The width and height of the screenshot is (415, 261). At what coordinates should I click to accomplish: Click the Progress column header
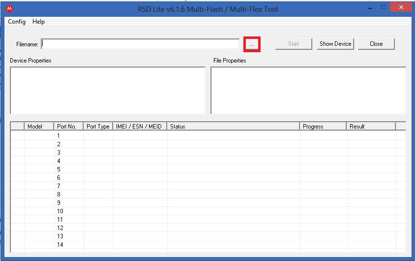tap(323, 127)
